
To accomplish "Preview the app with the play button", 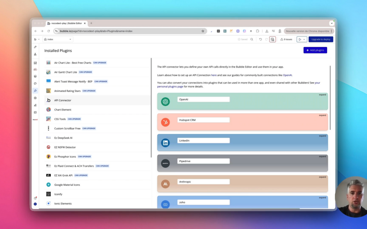I will (x=300, y=39).
